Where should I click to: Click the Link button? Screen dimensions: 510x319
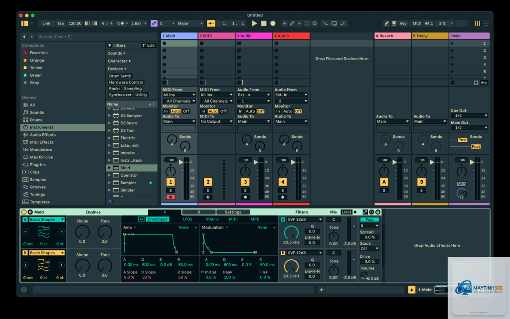pos(46,23)
